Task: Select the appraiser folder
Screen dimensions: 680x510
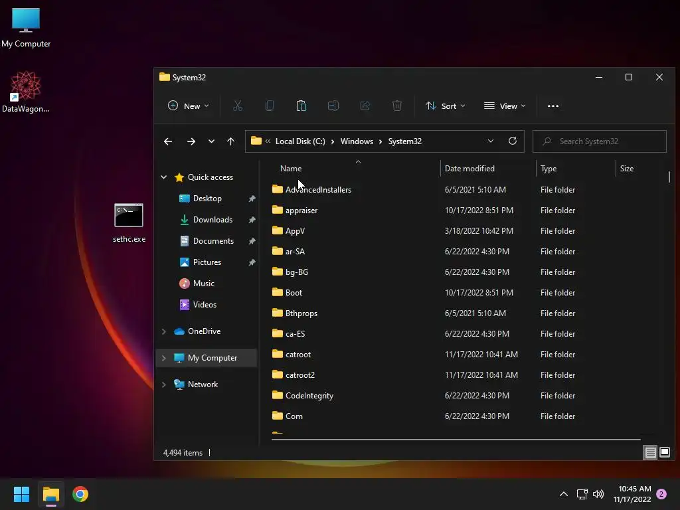Action: point(301,211)
